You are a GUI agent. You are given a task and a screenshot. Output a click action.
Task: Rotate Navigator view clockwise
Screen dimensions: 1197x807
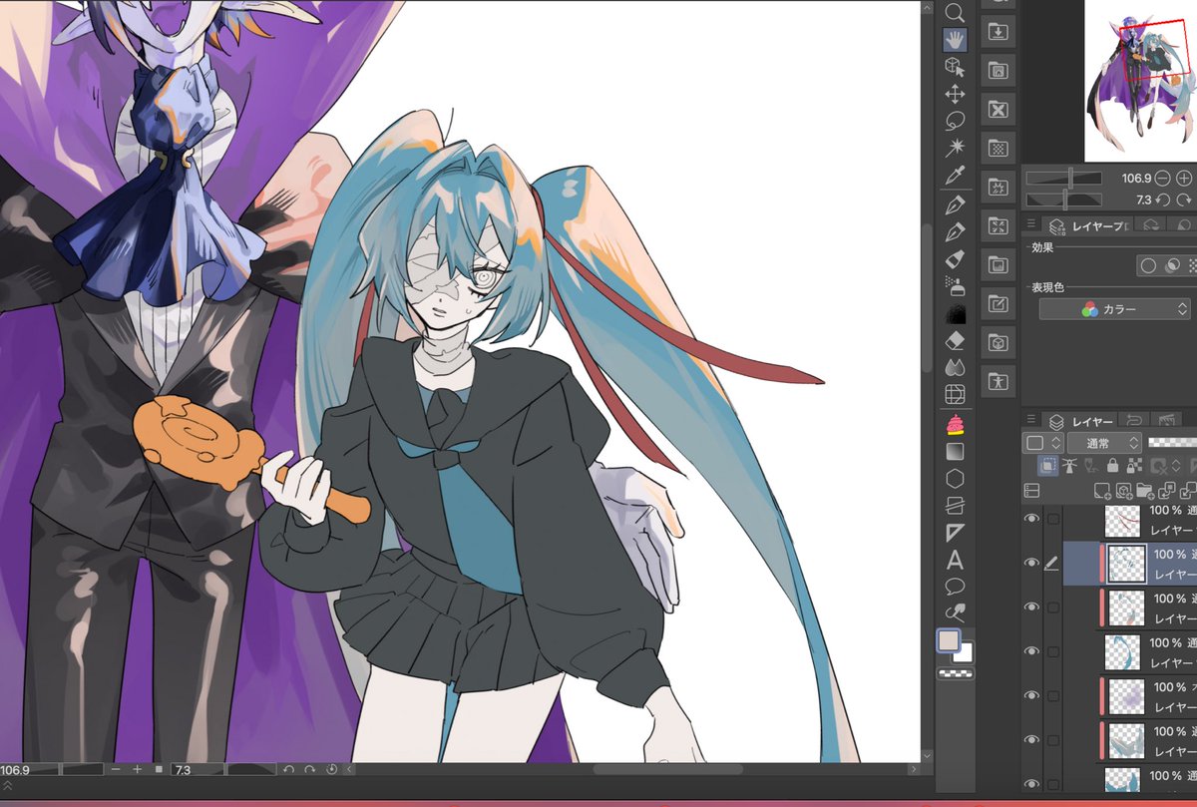tap(1184, 201)
